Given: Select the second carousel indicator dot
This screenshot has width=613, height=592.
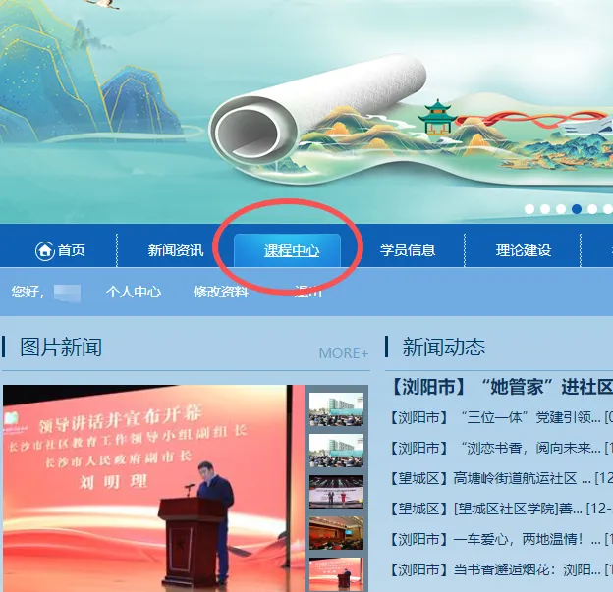Looking at the screenshot, I should point(545,209).
